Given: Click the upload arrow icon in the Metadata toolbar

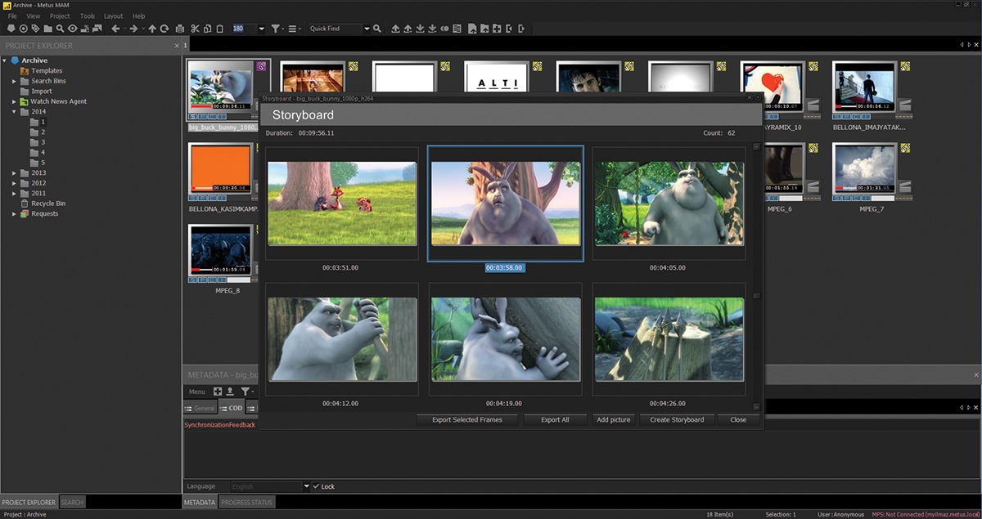Looking at the screenshot, I should click(x=230, y=391).
